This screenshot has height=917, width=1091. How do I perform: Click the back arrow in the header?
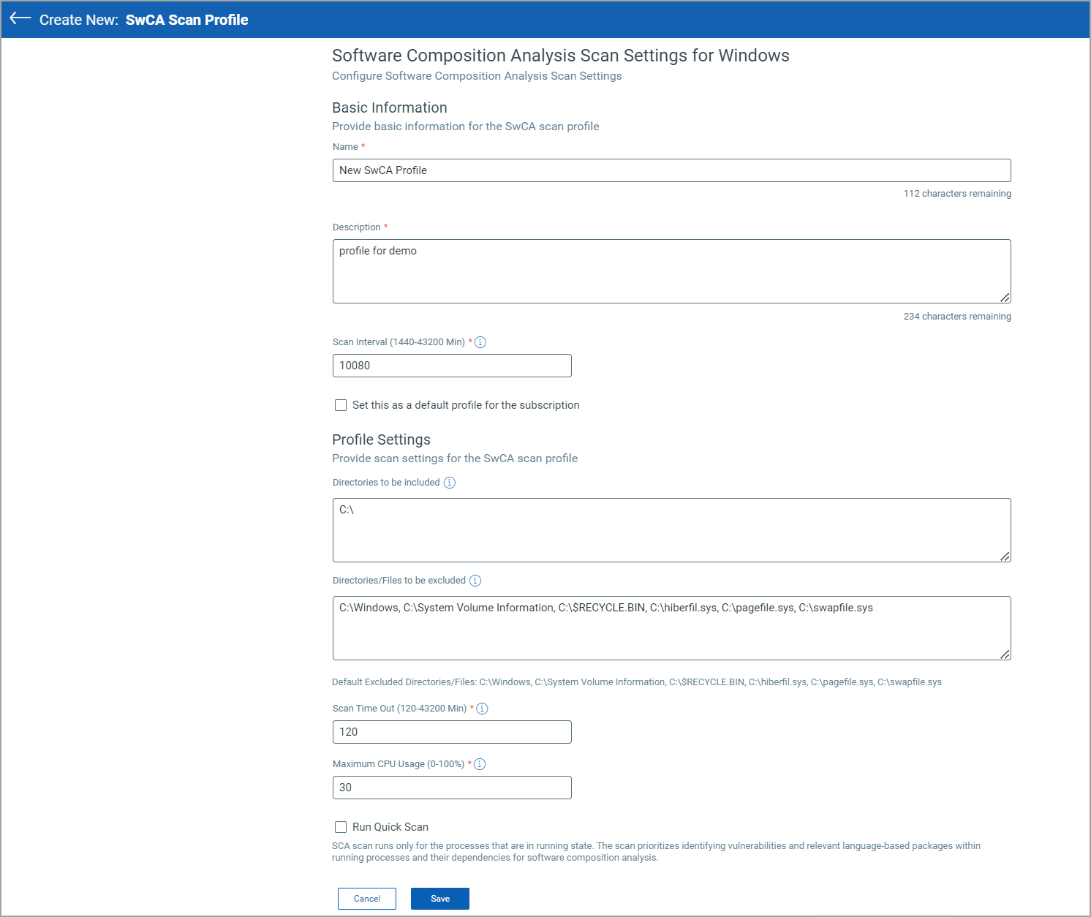point(19,20)
